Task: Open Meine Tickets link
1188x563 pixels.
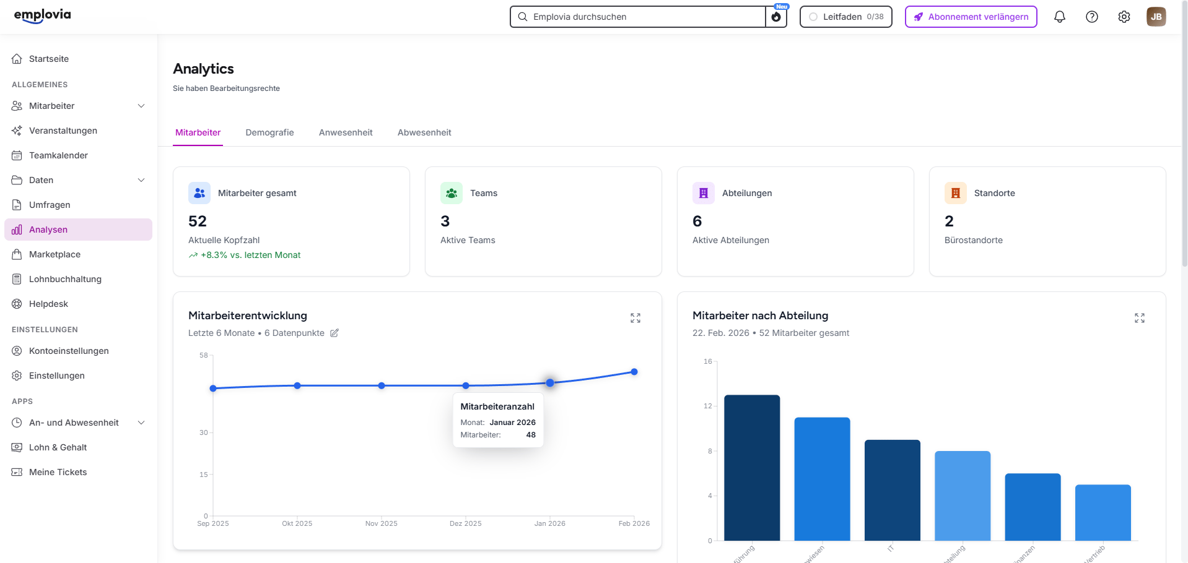Action: coord(78,472)
